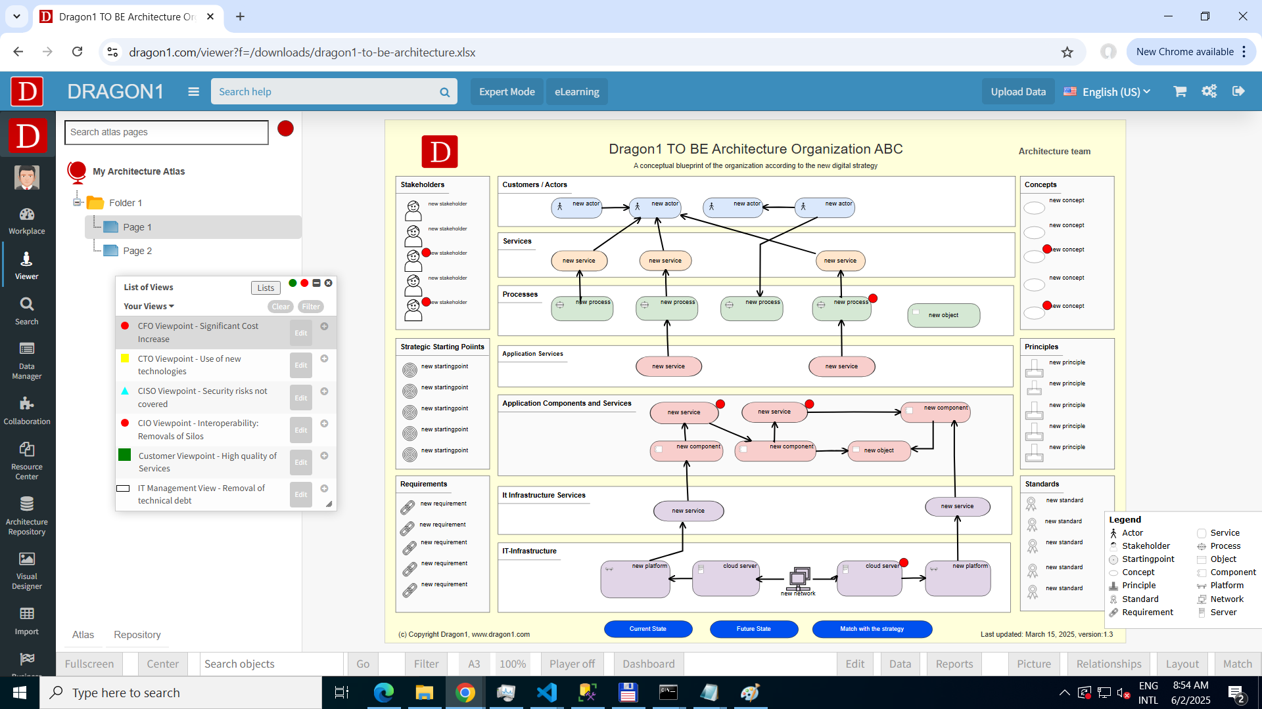1262x709 pixels.
Task: Toggle Expert Mode
Action: click(507, 92)
